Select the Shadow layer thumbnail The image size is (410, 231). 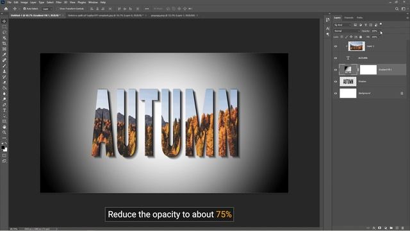coord(348,81)
